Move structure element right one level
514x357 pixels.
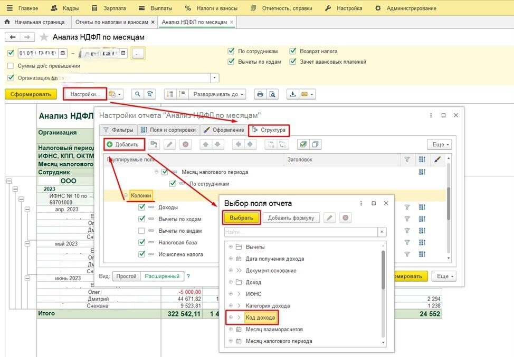(250, 144)
